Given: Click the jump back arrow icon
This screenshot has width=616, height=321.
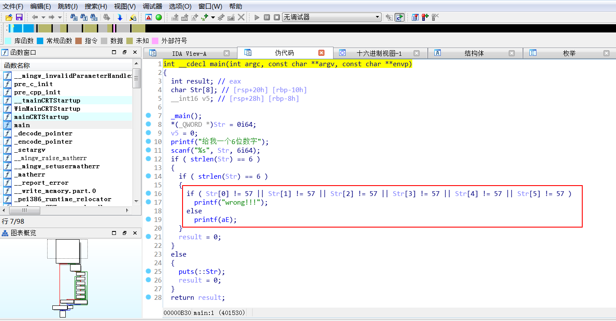Looking at the screenshot, I should tap(35, 17).
